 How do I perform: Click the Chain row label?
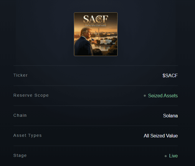[x=20, y=115]
